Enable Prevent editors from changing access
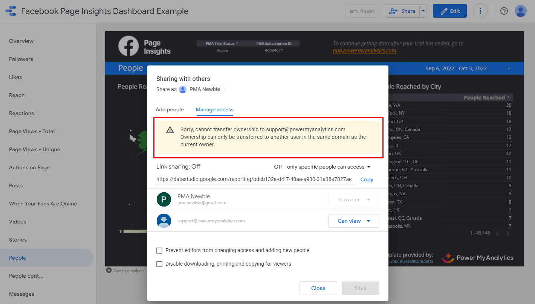Screen dimensions: 535x304 159,251
